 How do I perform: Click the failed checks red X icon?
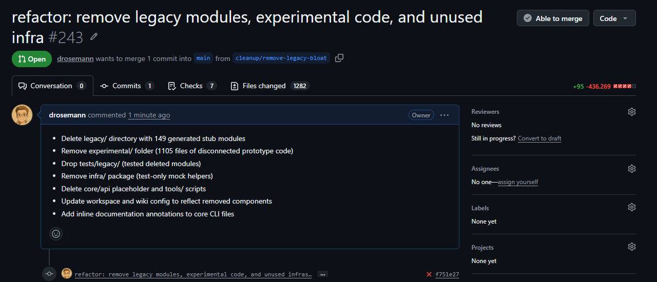(429, 274)
